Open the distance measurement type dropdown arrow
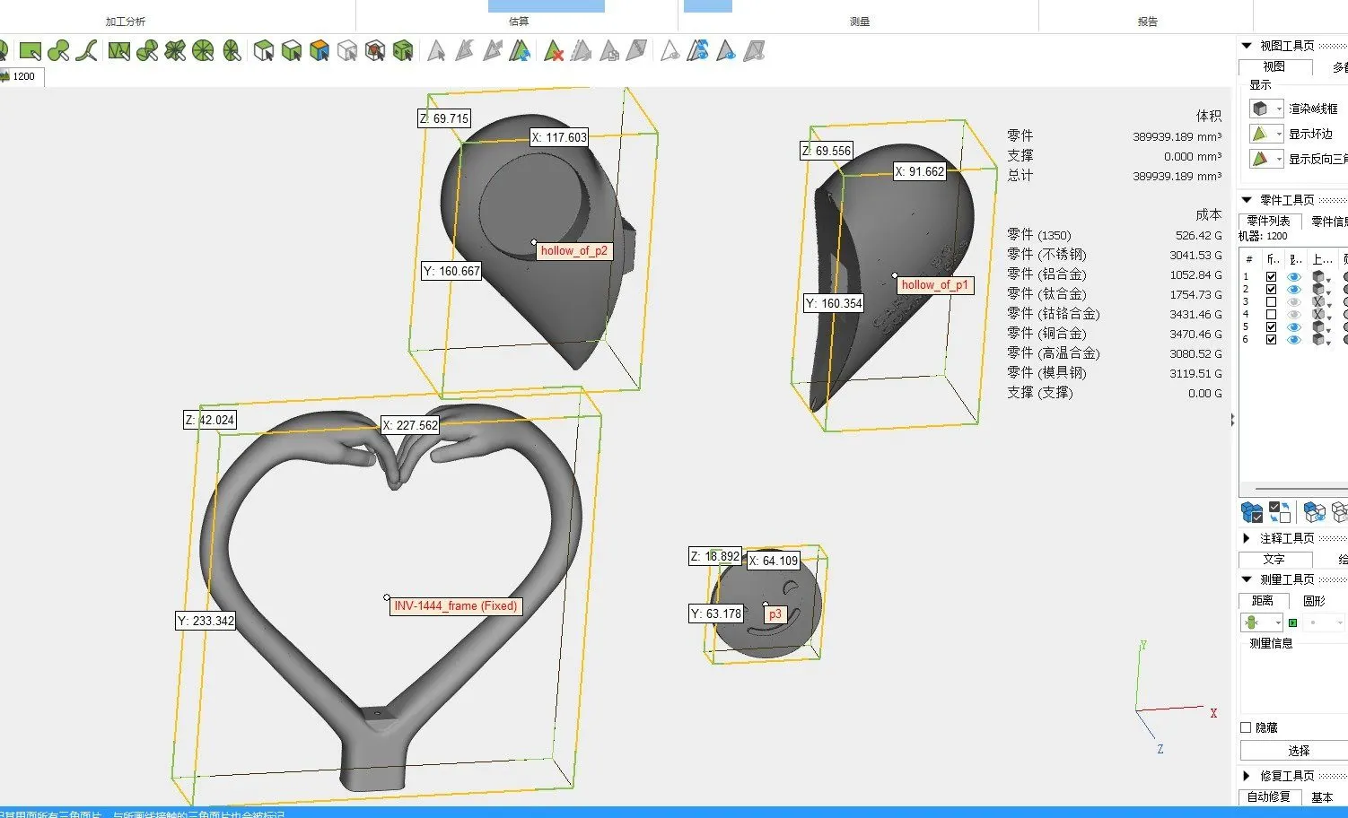 1277,622
